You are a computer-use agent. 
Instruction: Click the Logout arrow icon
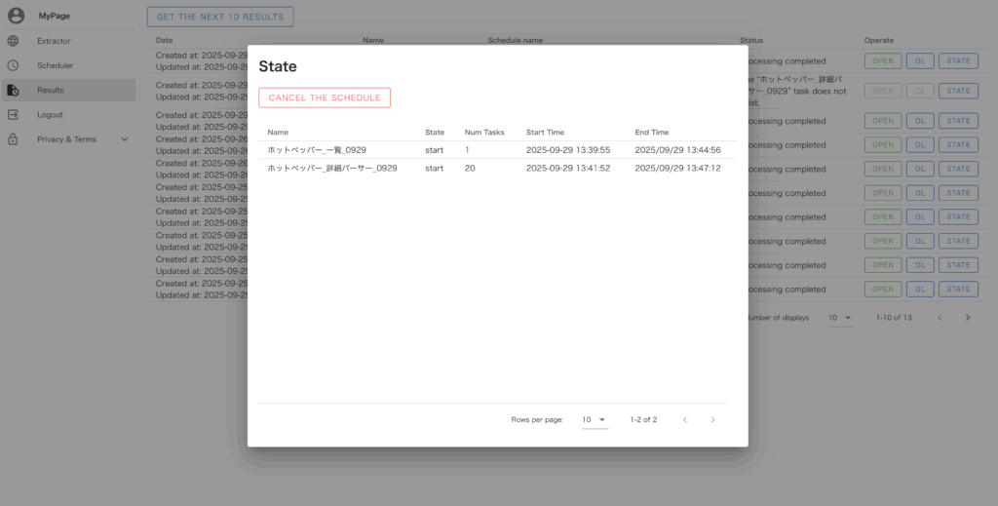(x=13, y=115)
